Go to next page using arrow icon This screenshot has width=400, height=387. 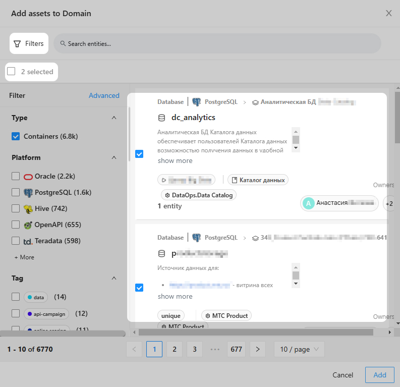point(257,349)
